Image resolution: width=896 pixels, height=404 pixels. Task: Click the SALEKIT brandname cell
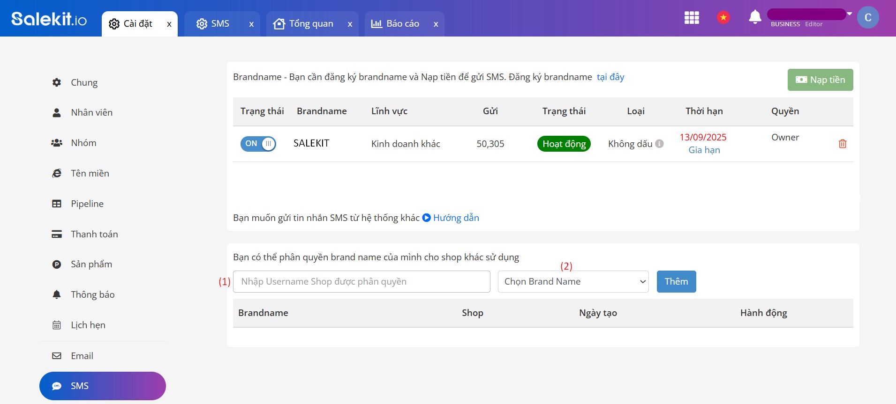click(x=311, y=143)
